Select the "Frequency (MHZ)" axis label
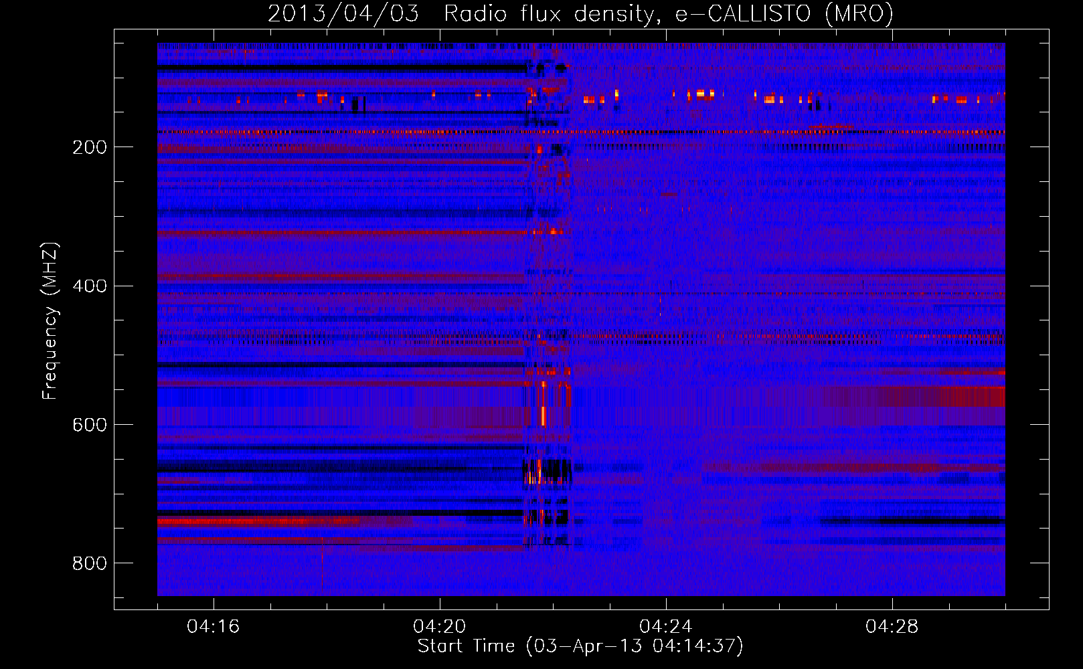 click(50, 321)
